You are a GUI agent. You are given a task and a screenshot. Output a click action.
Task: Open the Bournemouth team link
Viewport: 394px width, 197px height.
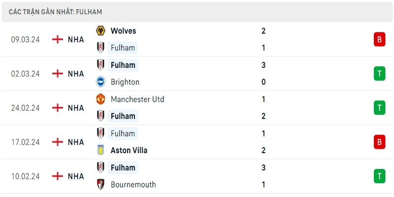pos(133,184)
